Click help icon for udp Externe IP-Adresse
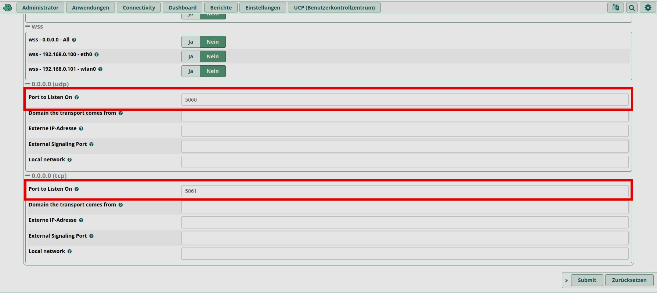This screenshot has width=657, height=293. pyautogui.click(x=81, y=129)
